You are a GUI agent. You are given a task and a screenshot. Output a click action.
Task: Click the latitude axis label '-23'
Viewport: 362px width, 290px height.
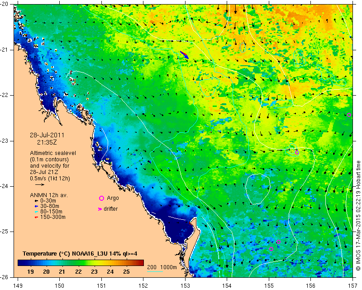pos(5,141)
